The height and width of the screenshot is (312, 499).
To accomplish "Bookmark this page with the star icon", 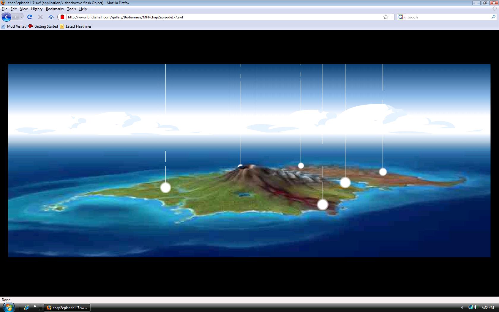I will pos(386,17).
